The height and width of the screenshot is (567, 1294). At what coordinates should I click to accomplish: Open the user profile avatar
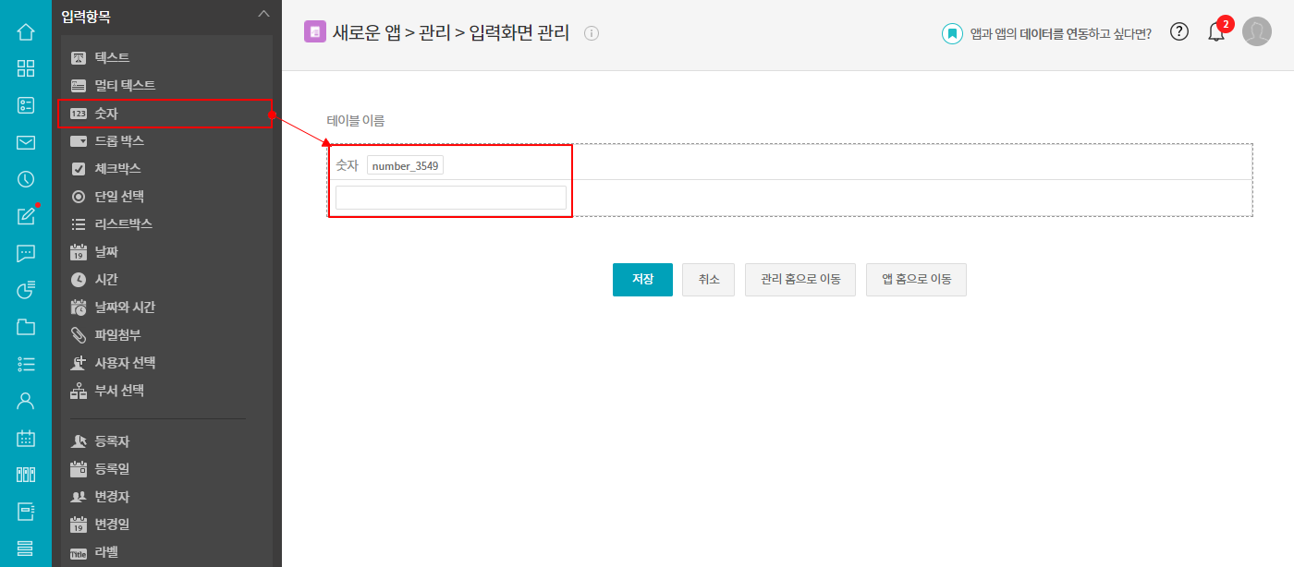point(1256,31)
